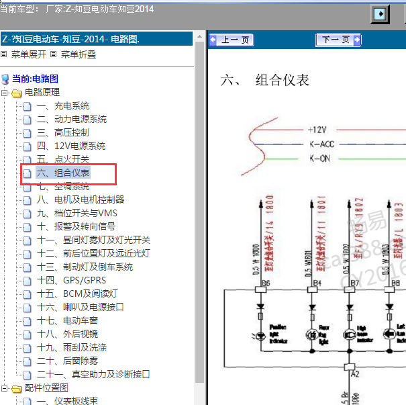Go to next page with 下一页 button

338,40
